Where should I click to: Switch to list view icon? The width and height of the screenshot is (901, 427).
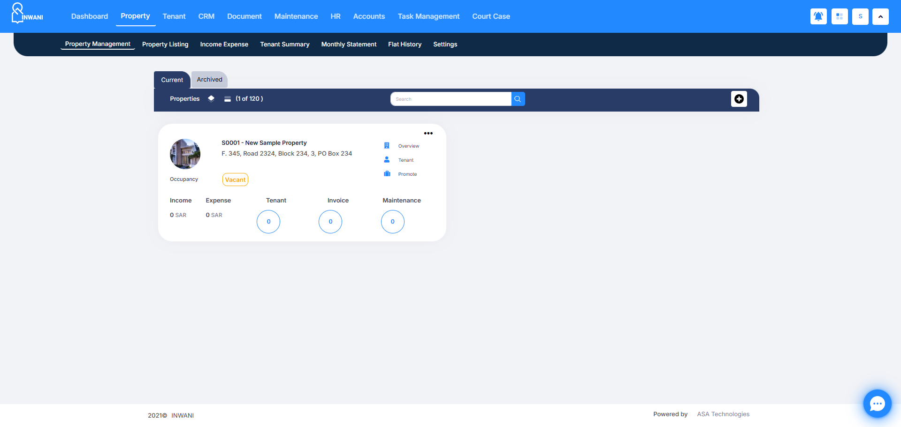(228, 99)
